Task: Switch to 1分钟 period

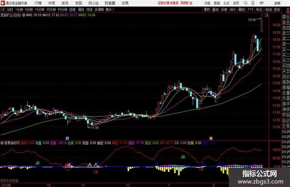Action: tap(19, 10)
